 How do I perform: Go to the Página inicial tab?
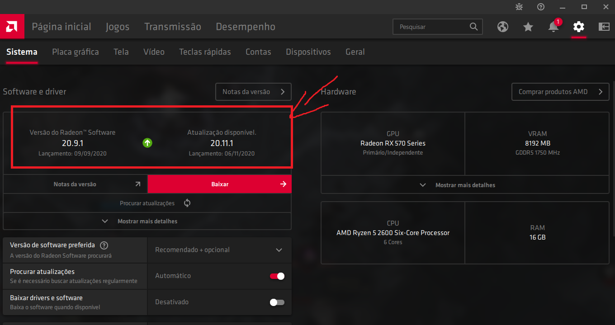point(61,27)
